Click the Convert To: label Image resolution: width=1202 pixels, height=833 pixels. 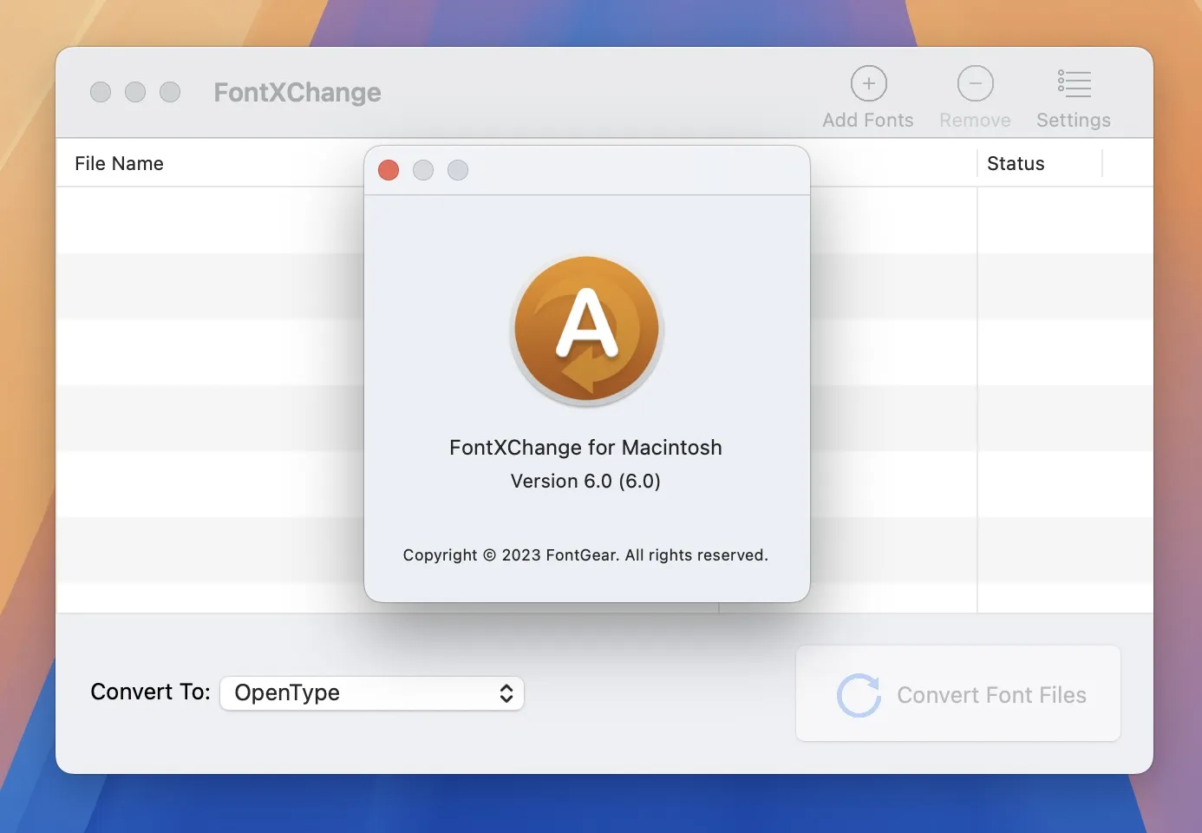click(150, 692)
